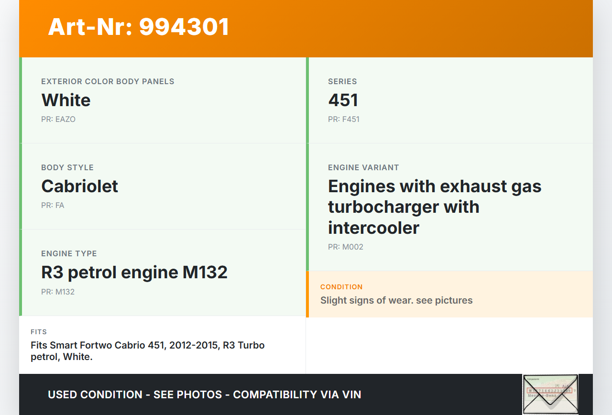Click the PR: M002 code

[345, 247]
